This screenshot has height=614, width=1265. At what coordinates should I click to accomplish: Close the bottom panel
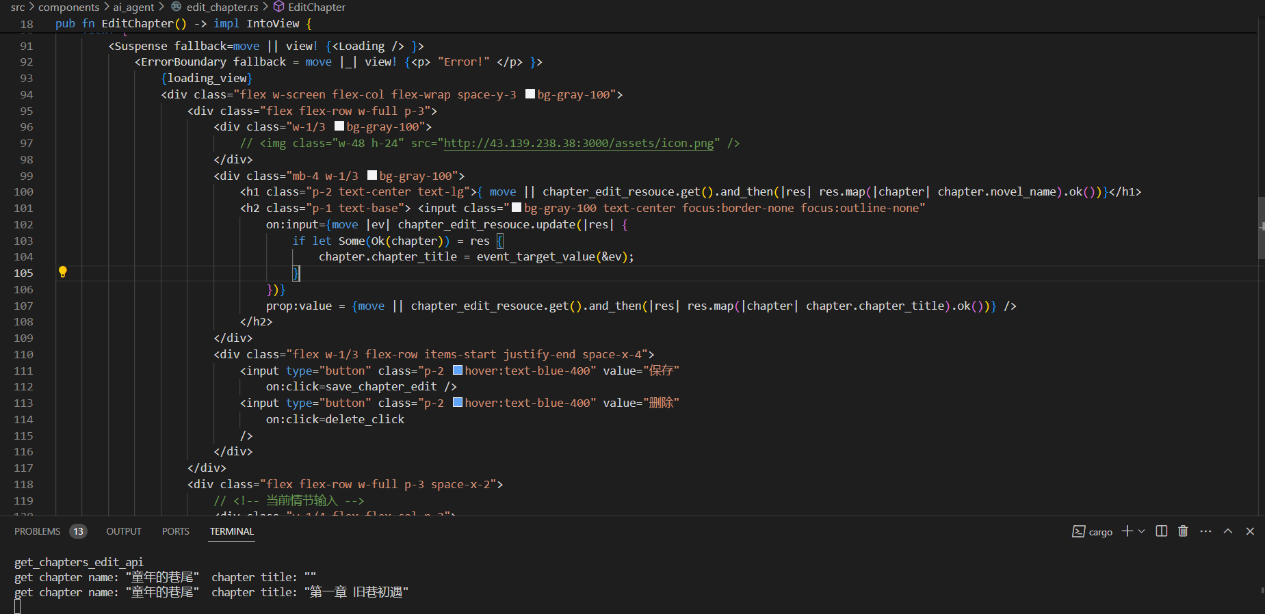[x=1250, y=531]
